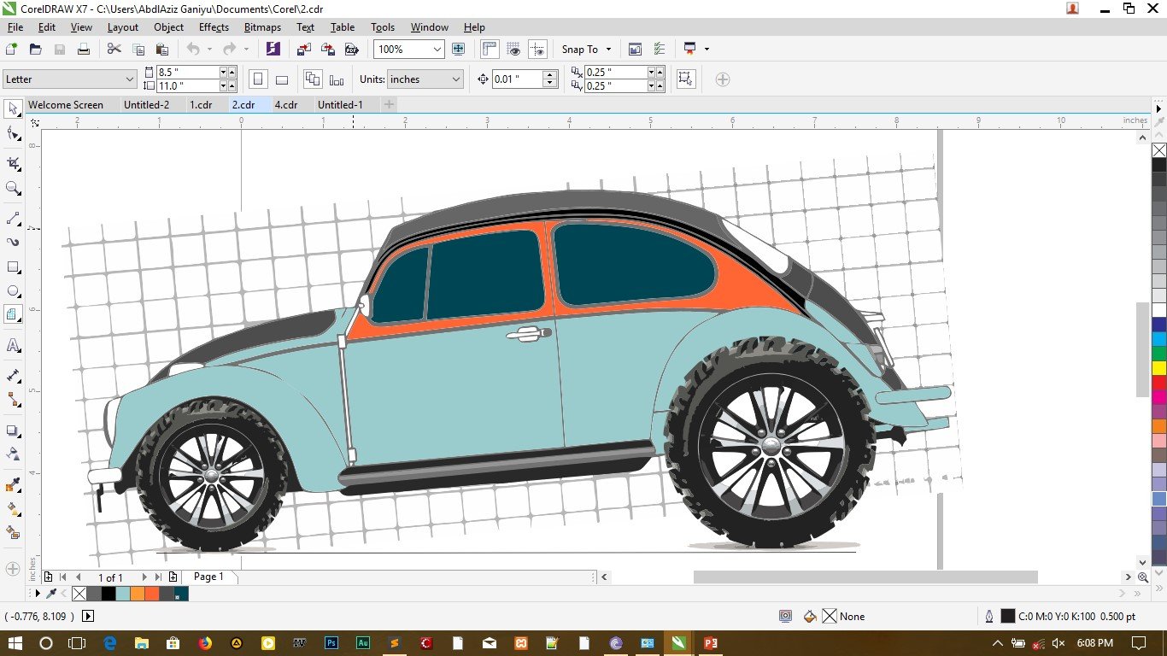Open the Bitmaps menu
Image resolution: width=1167 pixels, height=656 pixels.
click(x=261, y=27)
